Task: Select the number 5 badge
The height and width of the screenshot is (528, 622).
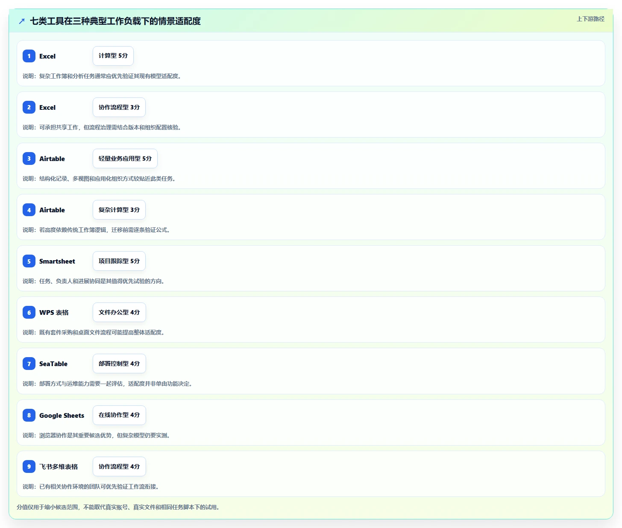Action: pyautogui.click(x=29, y=261)
